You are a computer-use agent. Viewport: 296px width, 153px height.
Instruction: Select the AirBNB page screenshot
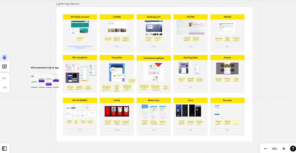coord(117,28)
